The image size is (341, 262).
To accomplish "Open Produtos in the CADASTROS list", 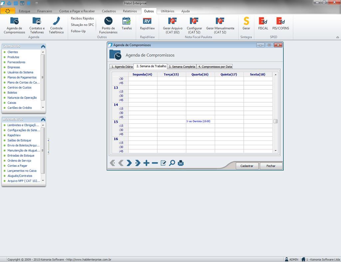I will (x=13, y=57).
